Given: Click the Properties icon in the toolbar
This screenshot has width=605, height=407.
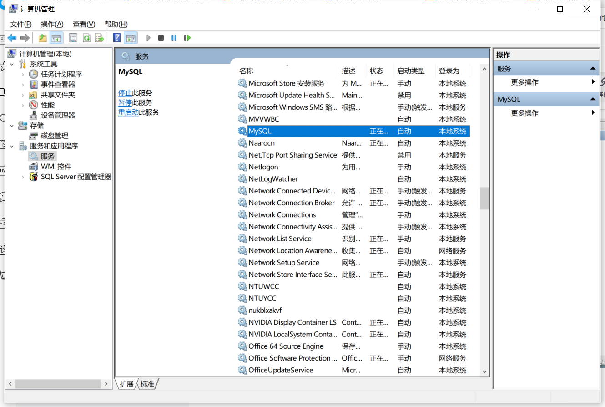Looking at the screenshot, I should (73, 37).
